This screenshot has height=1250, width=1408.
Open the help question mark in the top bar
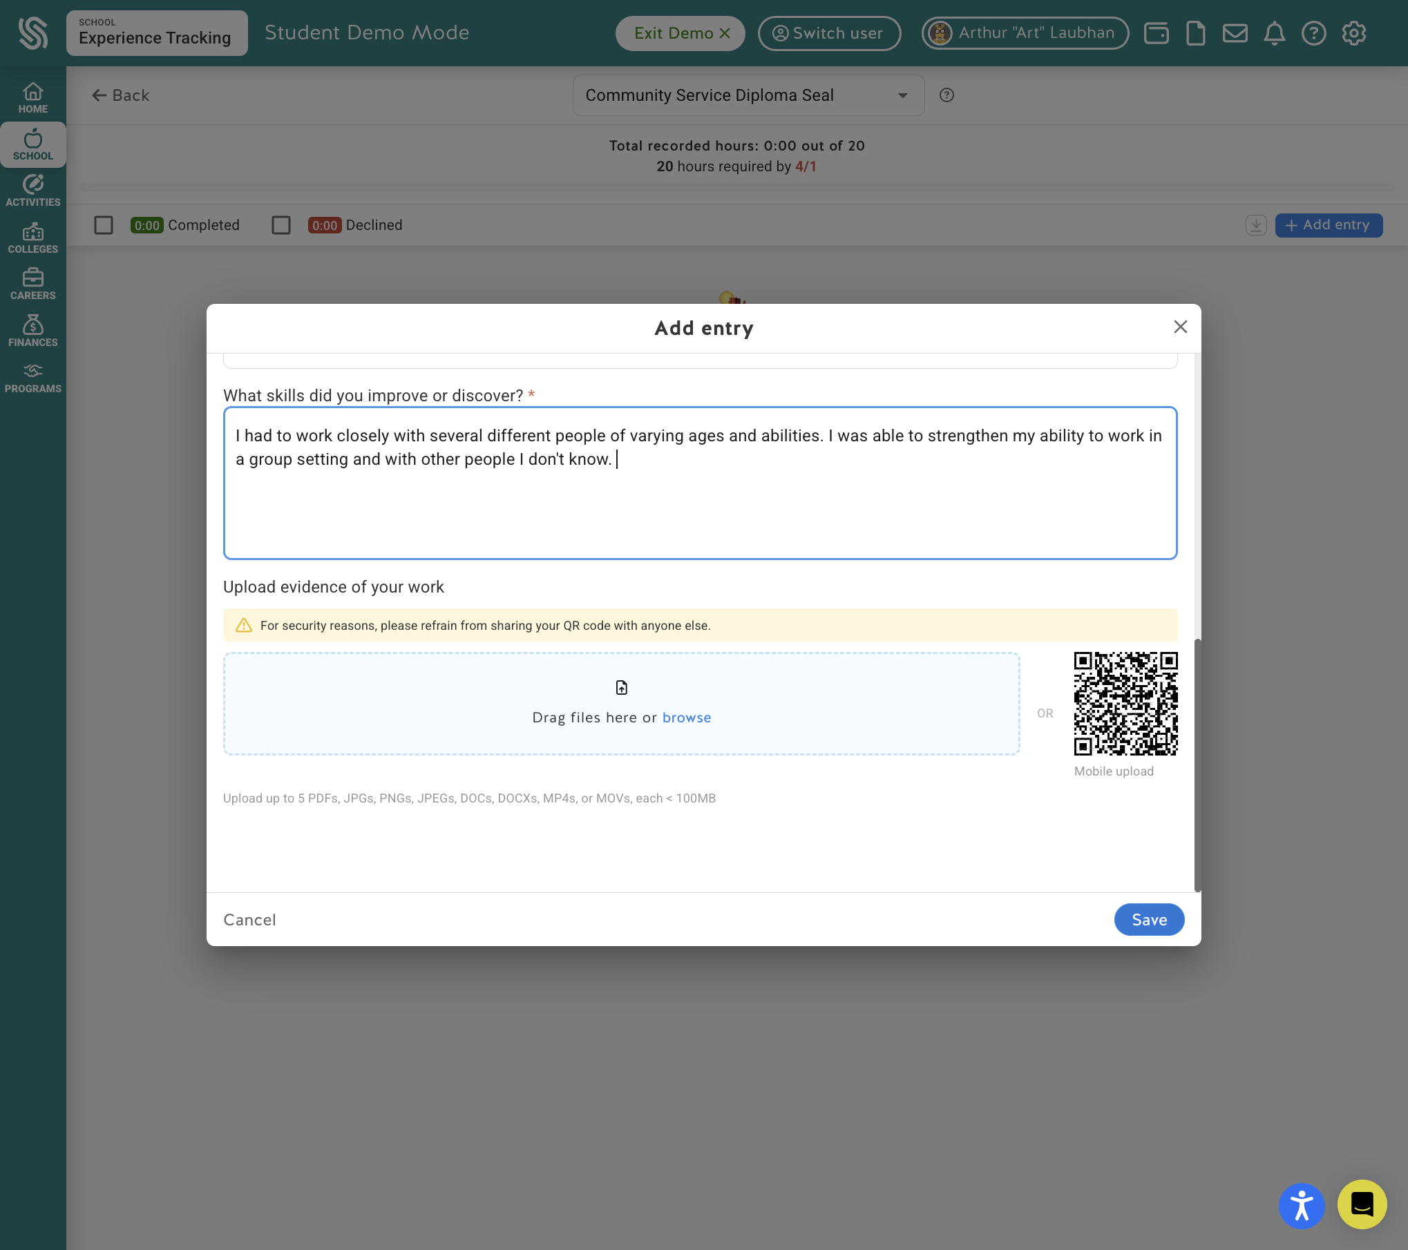(x=1314, y=33)
